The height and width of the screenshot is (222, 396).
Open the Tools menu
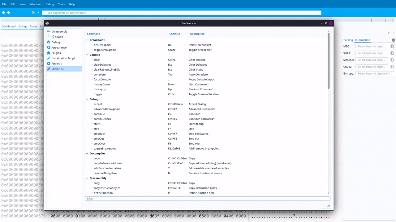61,4
